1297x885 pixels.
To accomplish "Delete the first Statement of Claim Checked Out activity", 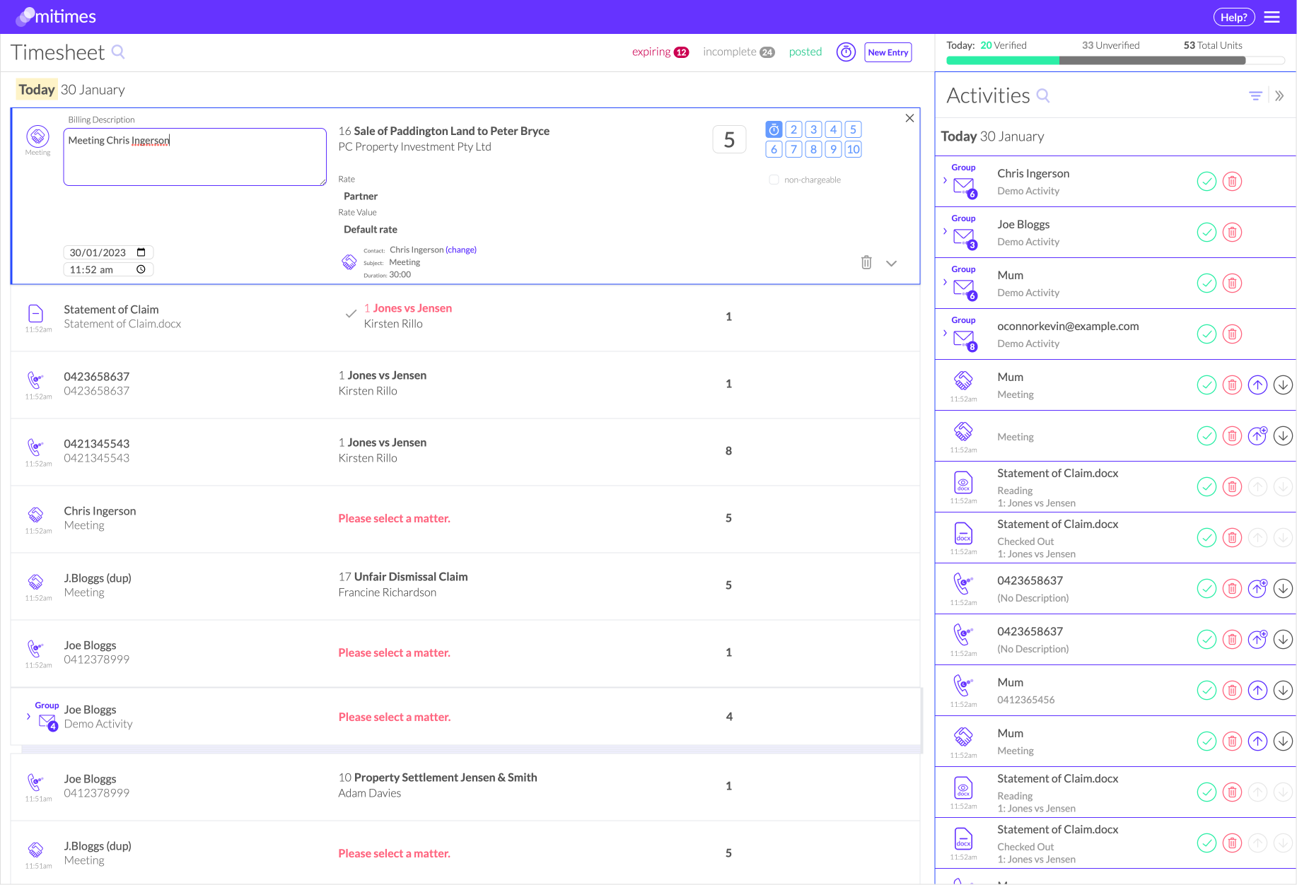I will [1232, 538].
